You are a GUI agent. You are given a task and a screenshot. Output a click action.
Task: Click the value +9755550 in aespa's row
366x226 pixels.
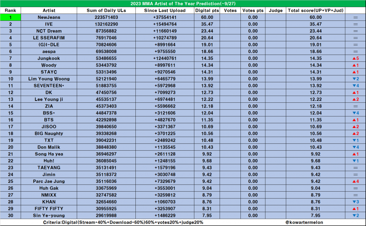tap(165, 51)
